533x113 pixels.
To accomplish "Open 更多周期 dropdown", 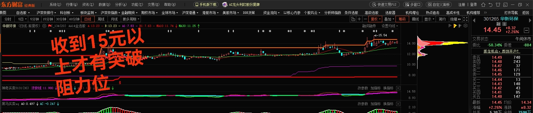I will point(131,19).
